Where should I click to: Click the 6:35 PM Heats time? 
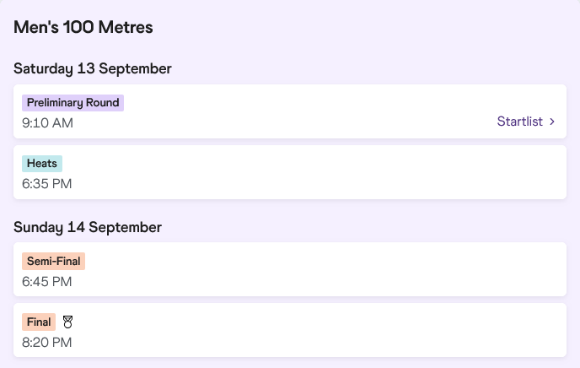[47, 184]
